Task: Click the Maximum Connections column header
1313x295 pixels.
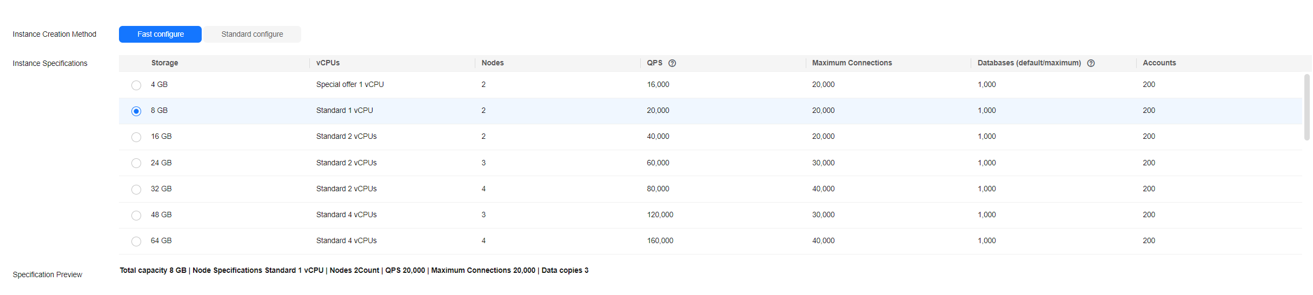Action: pos(852,63)
